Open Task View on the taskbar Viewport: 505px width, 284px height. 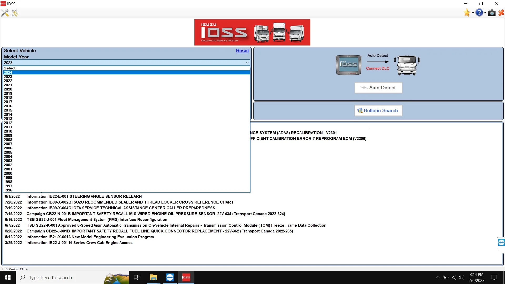point(137,277)
